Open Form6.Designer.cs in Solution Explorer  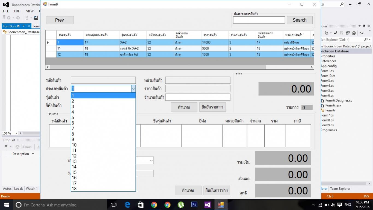coord(339,100)
